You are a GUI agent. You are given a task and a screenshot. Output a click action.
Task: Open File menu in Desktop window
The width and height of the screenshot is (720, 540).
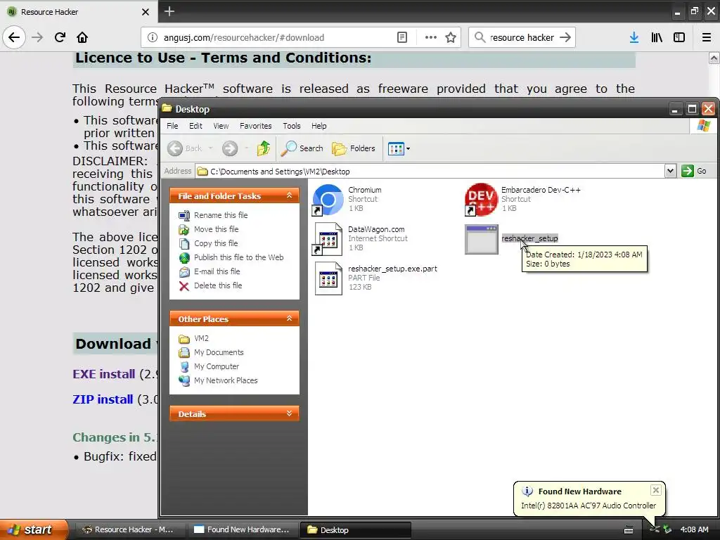tap(172, 126)
